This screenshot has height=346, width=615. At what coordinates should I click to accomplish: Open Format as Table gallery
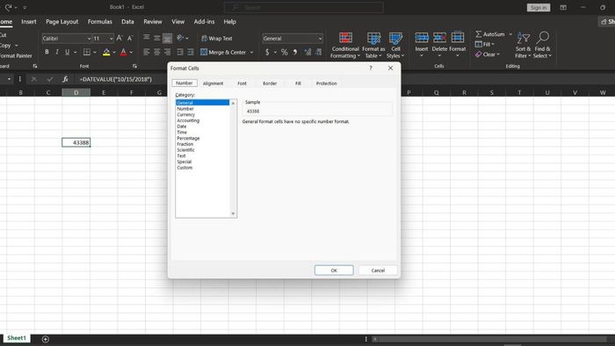373,45
